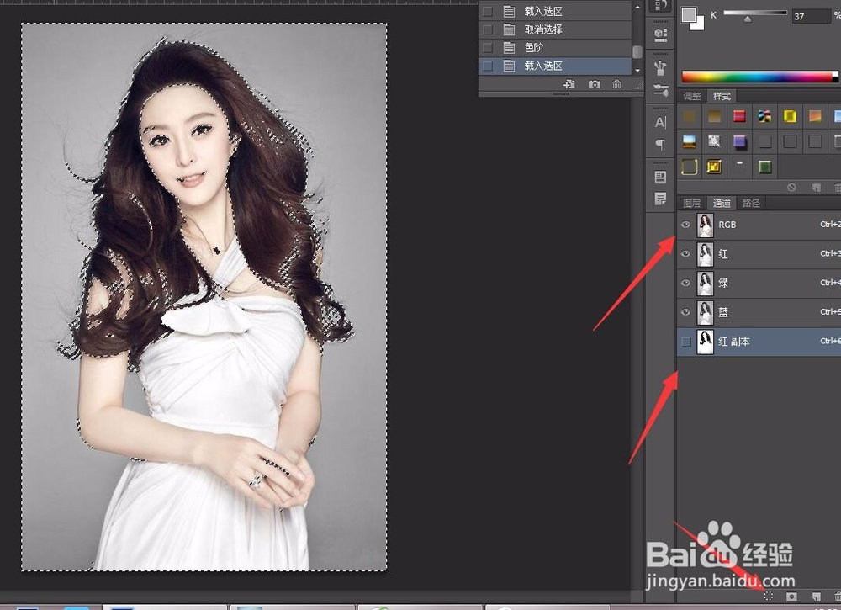Hide the RGB composite channel eye
Image resolution: width=841 pixels, height=610 pixels.
click(686, 225)
